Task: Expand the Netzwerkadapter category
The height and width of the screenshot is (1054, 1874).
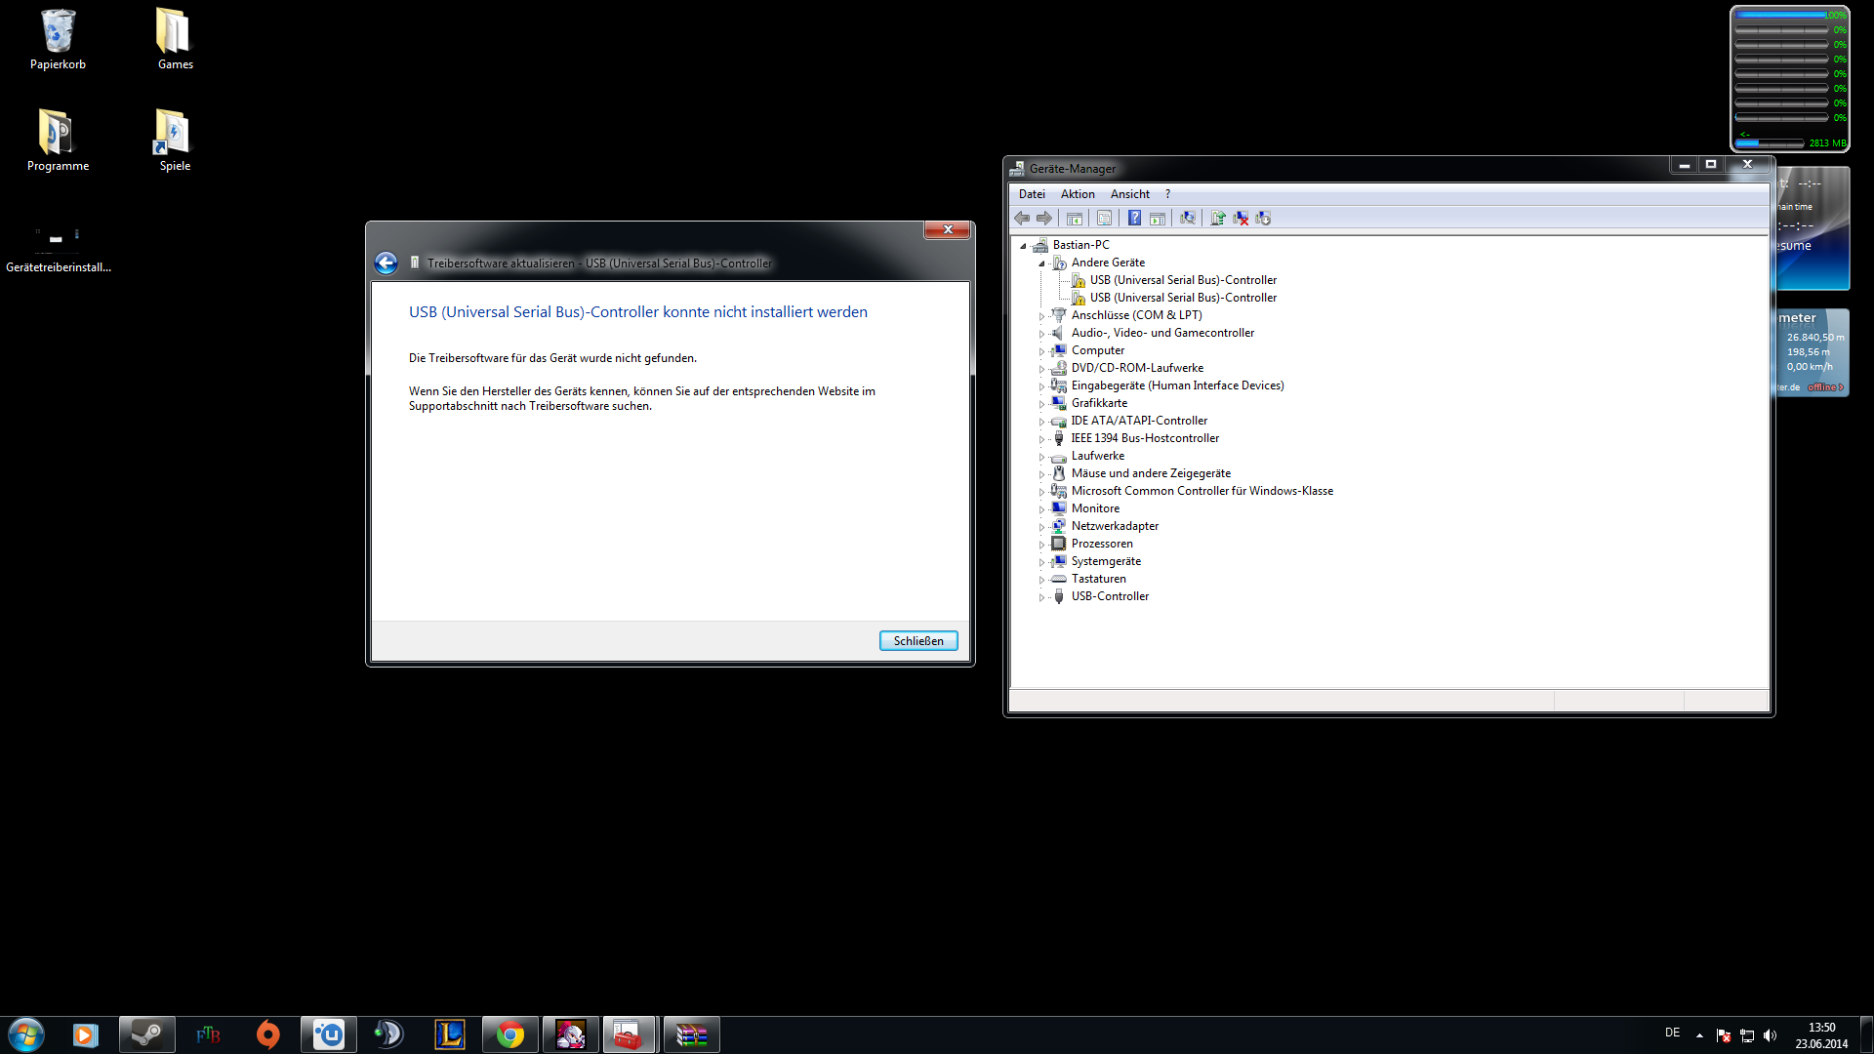Action: click(1041, 527)
